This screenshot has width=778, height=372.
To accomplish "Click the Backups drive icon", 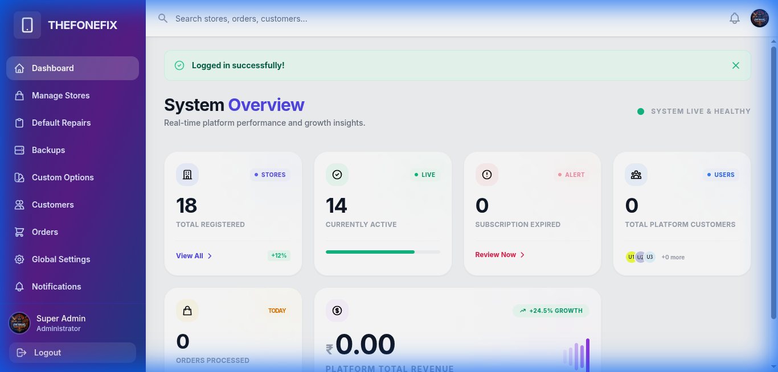I will (19, 150).
